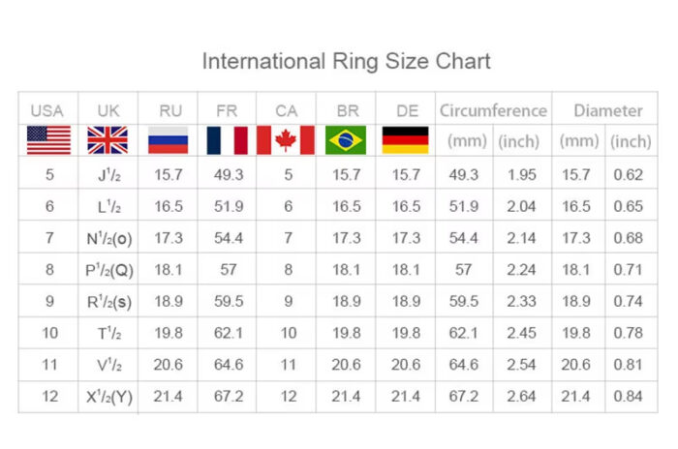Click the United Kingdom flag icon
The height and width of the screenshot is (449, 678).
[108, 140]
